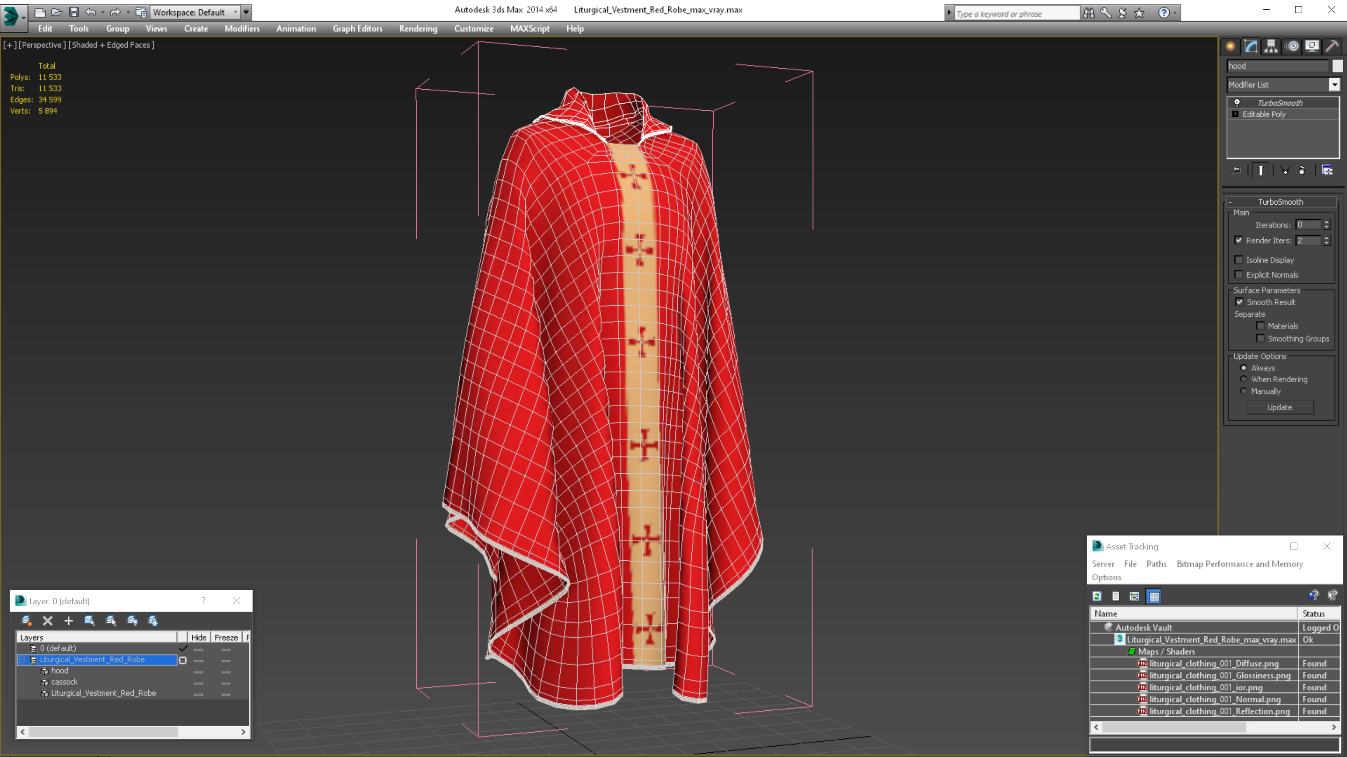
Task: Click the object color swatch beside hood name
Action: tap(1337, 66)
